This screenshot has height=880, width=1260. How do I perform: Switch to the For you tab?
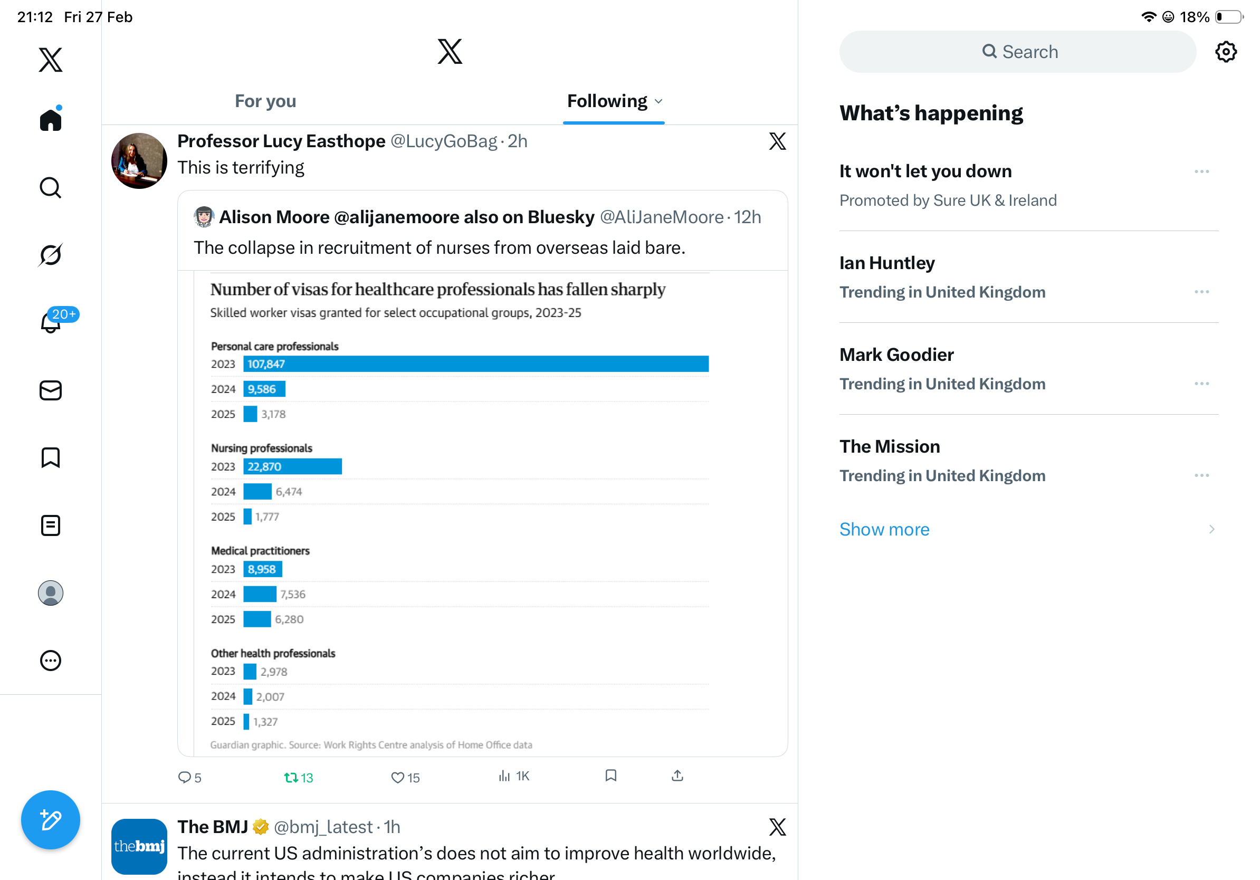point(265,101)
